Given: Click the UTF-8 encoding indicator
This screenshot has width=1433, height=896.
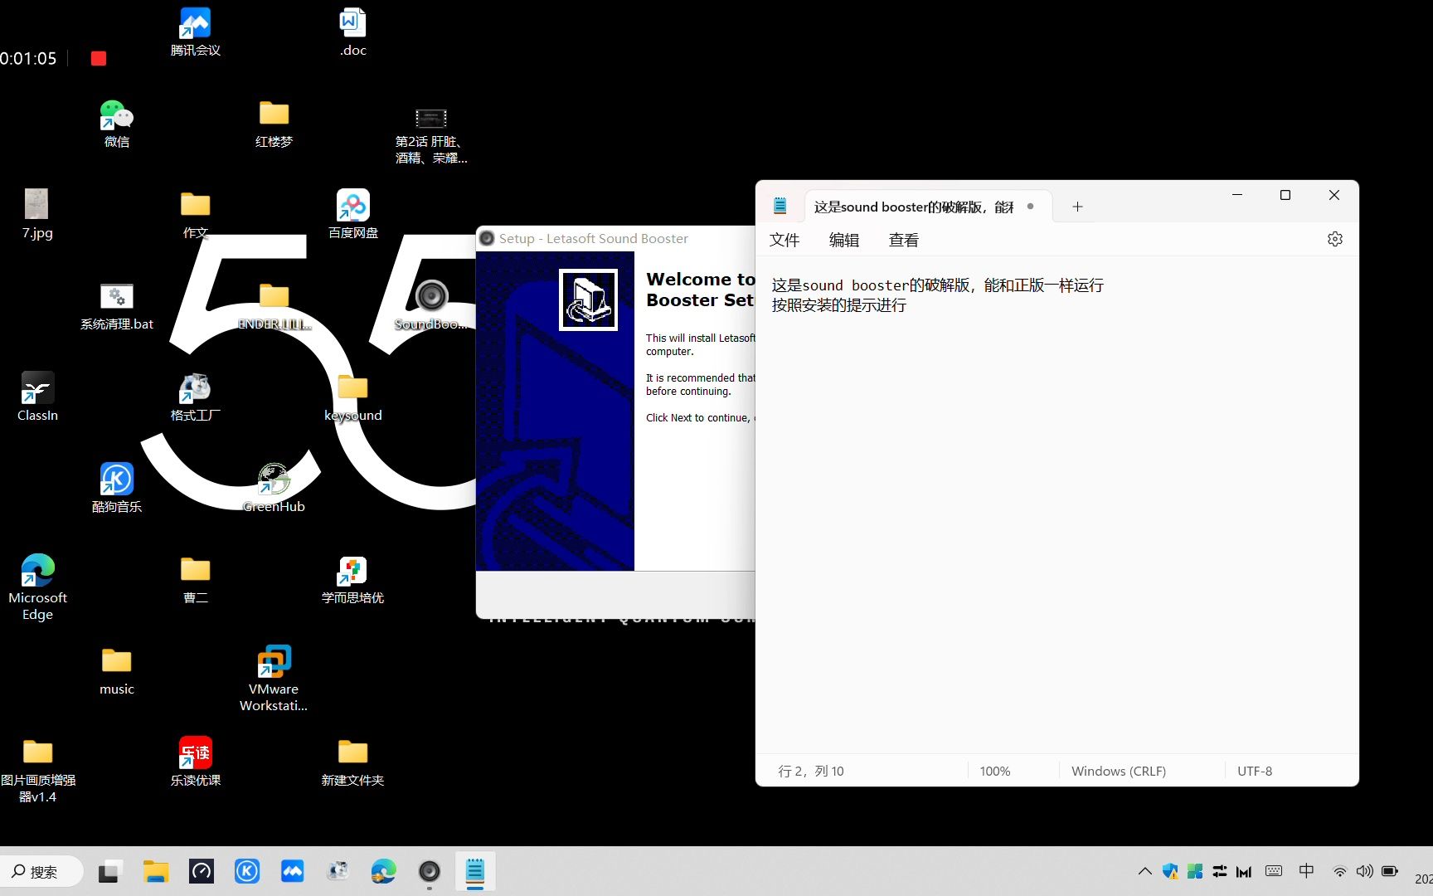Looking at the screenshot, I should (x=1255, y=771).
